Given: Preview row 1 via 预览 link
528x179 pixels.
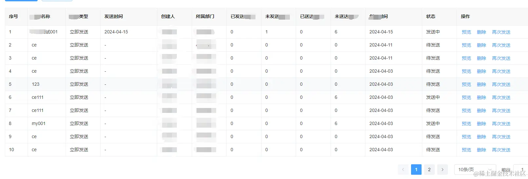Looking at the screenshot, I should tap(466, 32).
